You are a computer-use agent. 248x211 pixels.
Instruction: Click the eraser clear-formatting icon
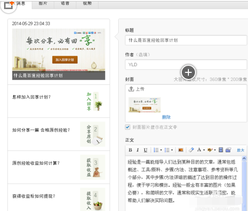click(191, 150)
